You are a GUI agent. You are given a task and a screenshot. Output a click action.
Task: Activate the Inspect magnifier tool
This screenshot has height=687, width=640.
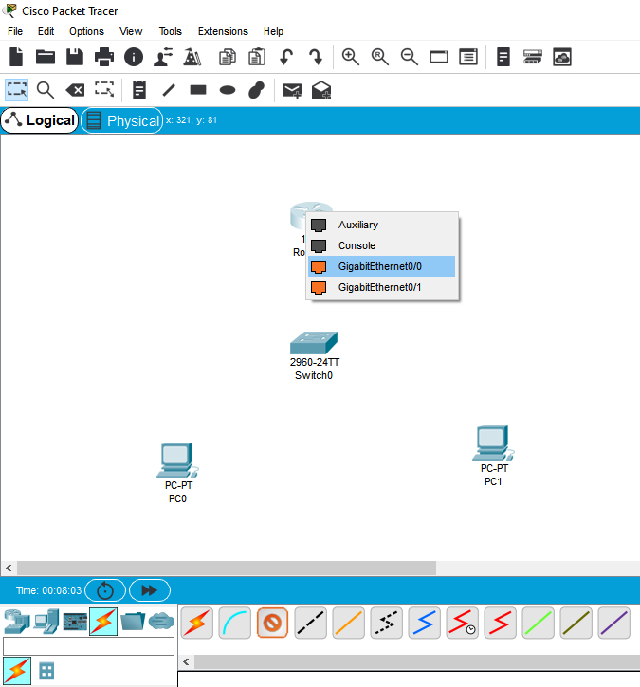click(x=46, y=90)
